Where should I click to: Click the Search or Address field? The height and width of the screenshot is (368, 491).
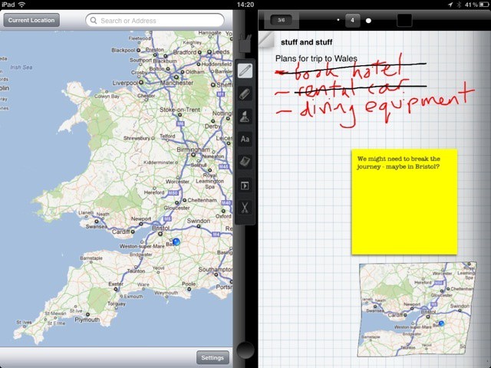click(155, 20)
